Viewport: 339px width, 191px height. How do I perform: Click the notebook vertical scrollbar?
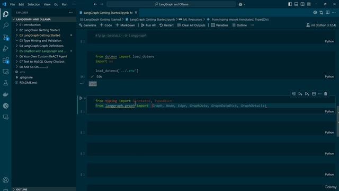tap(338, 121)
